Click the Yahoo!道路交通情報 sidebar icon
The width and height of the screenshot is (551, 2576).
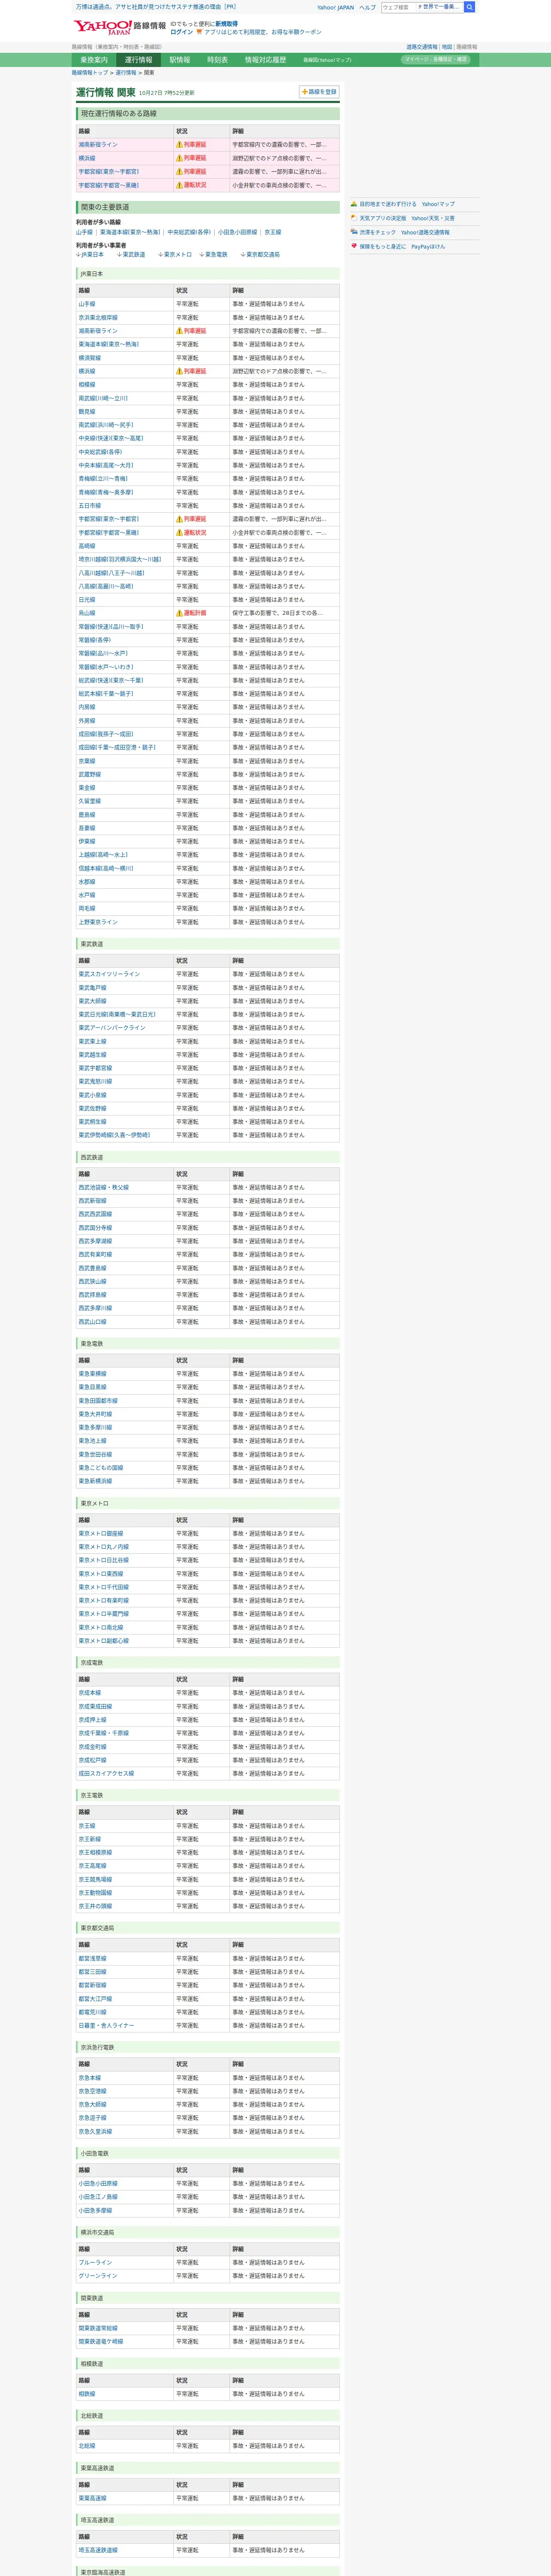pos(354,232)
